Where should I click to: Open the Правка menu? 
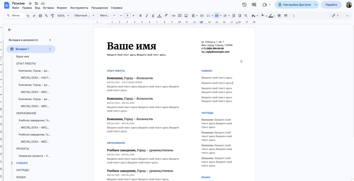click(27, 8)
